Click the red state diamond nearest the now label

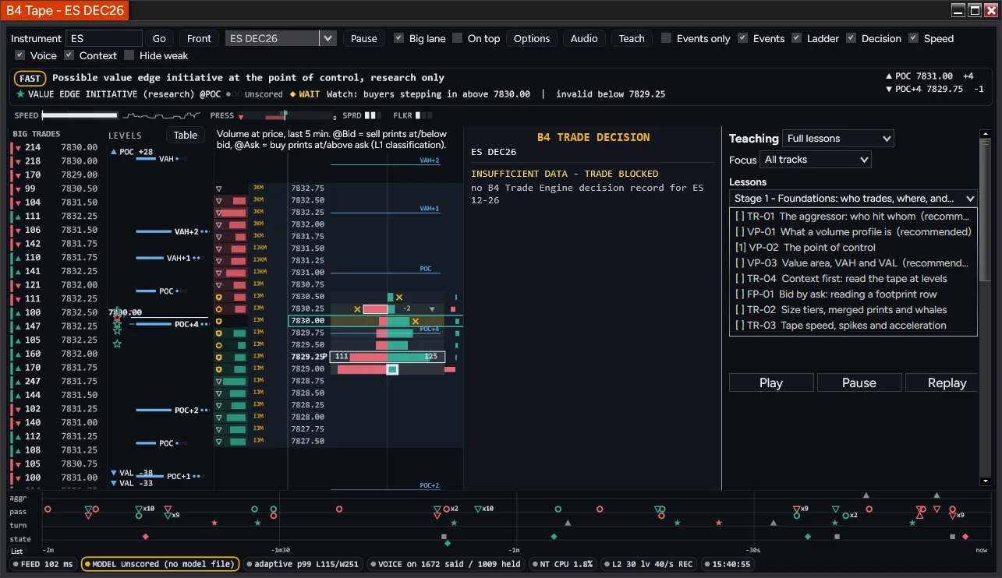coord(965,537)
